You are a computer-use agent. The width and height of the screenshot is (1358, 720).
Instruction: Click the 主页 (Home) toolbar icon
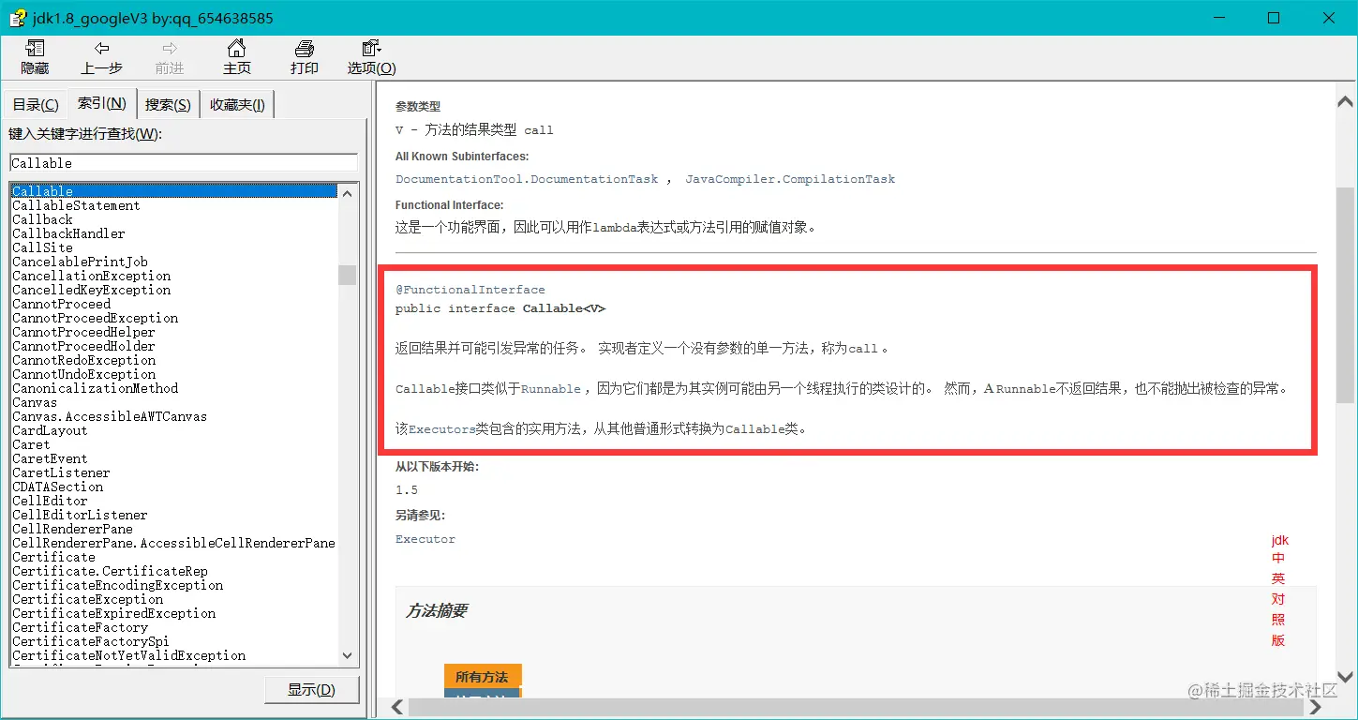237,57
